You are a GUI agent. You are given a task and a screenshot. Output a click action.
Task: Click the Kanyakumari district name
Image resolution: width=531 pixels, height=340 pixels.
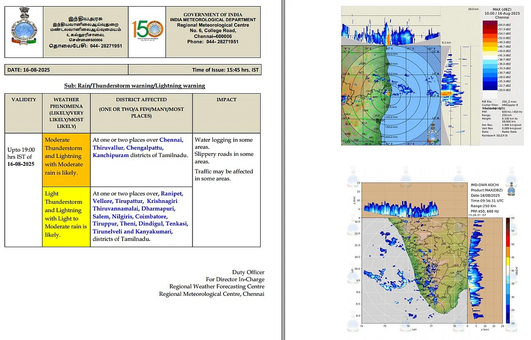pyautogui.click(x=154, y=231)
